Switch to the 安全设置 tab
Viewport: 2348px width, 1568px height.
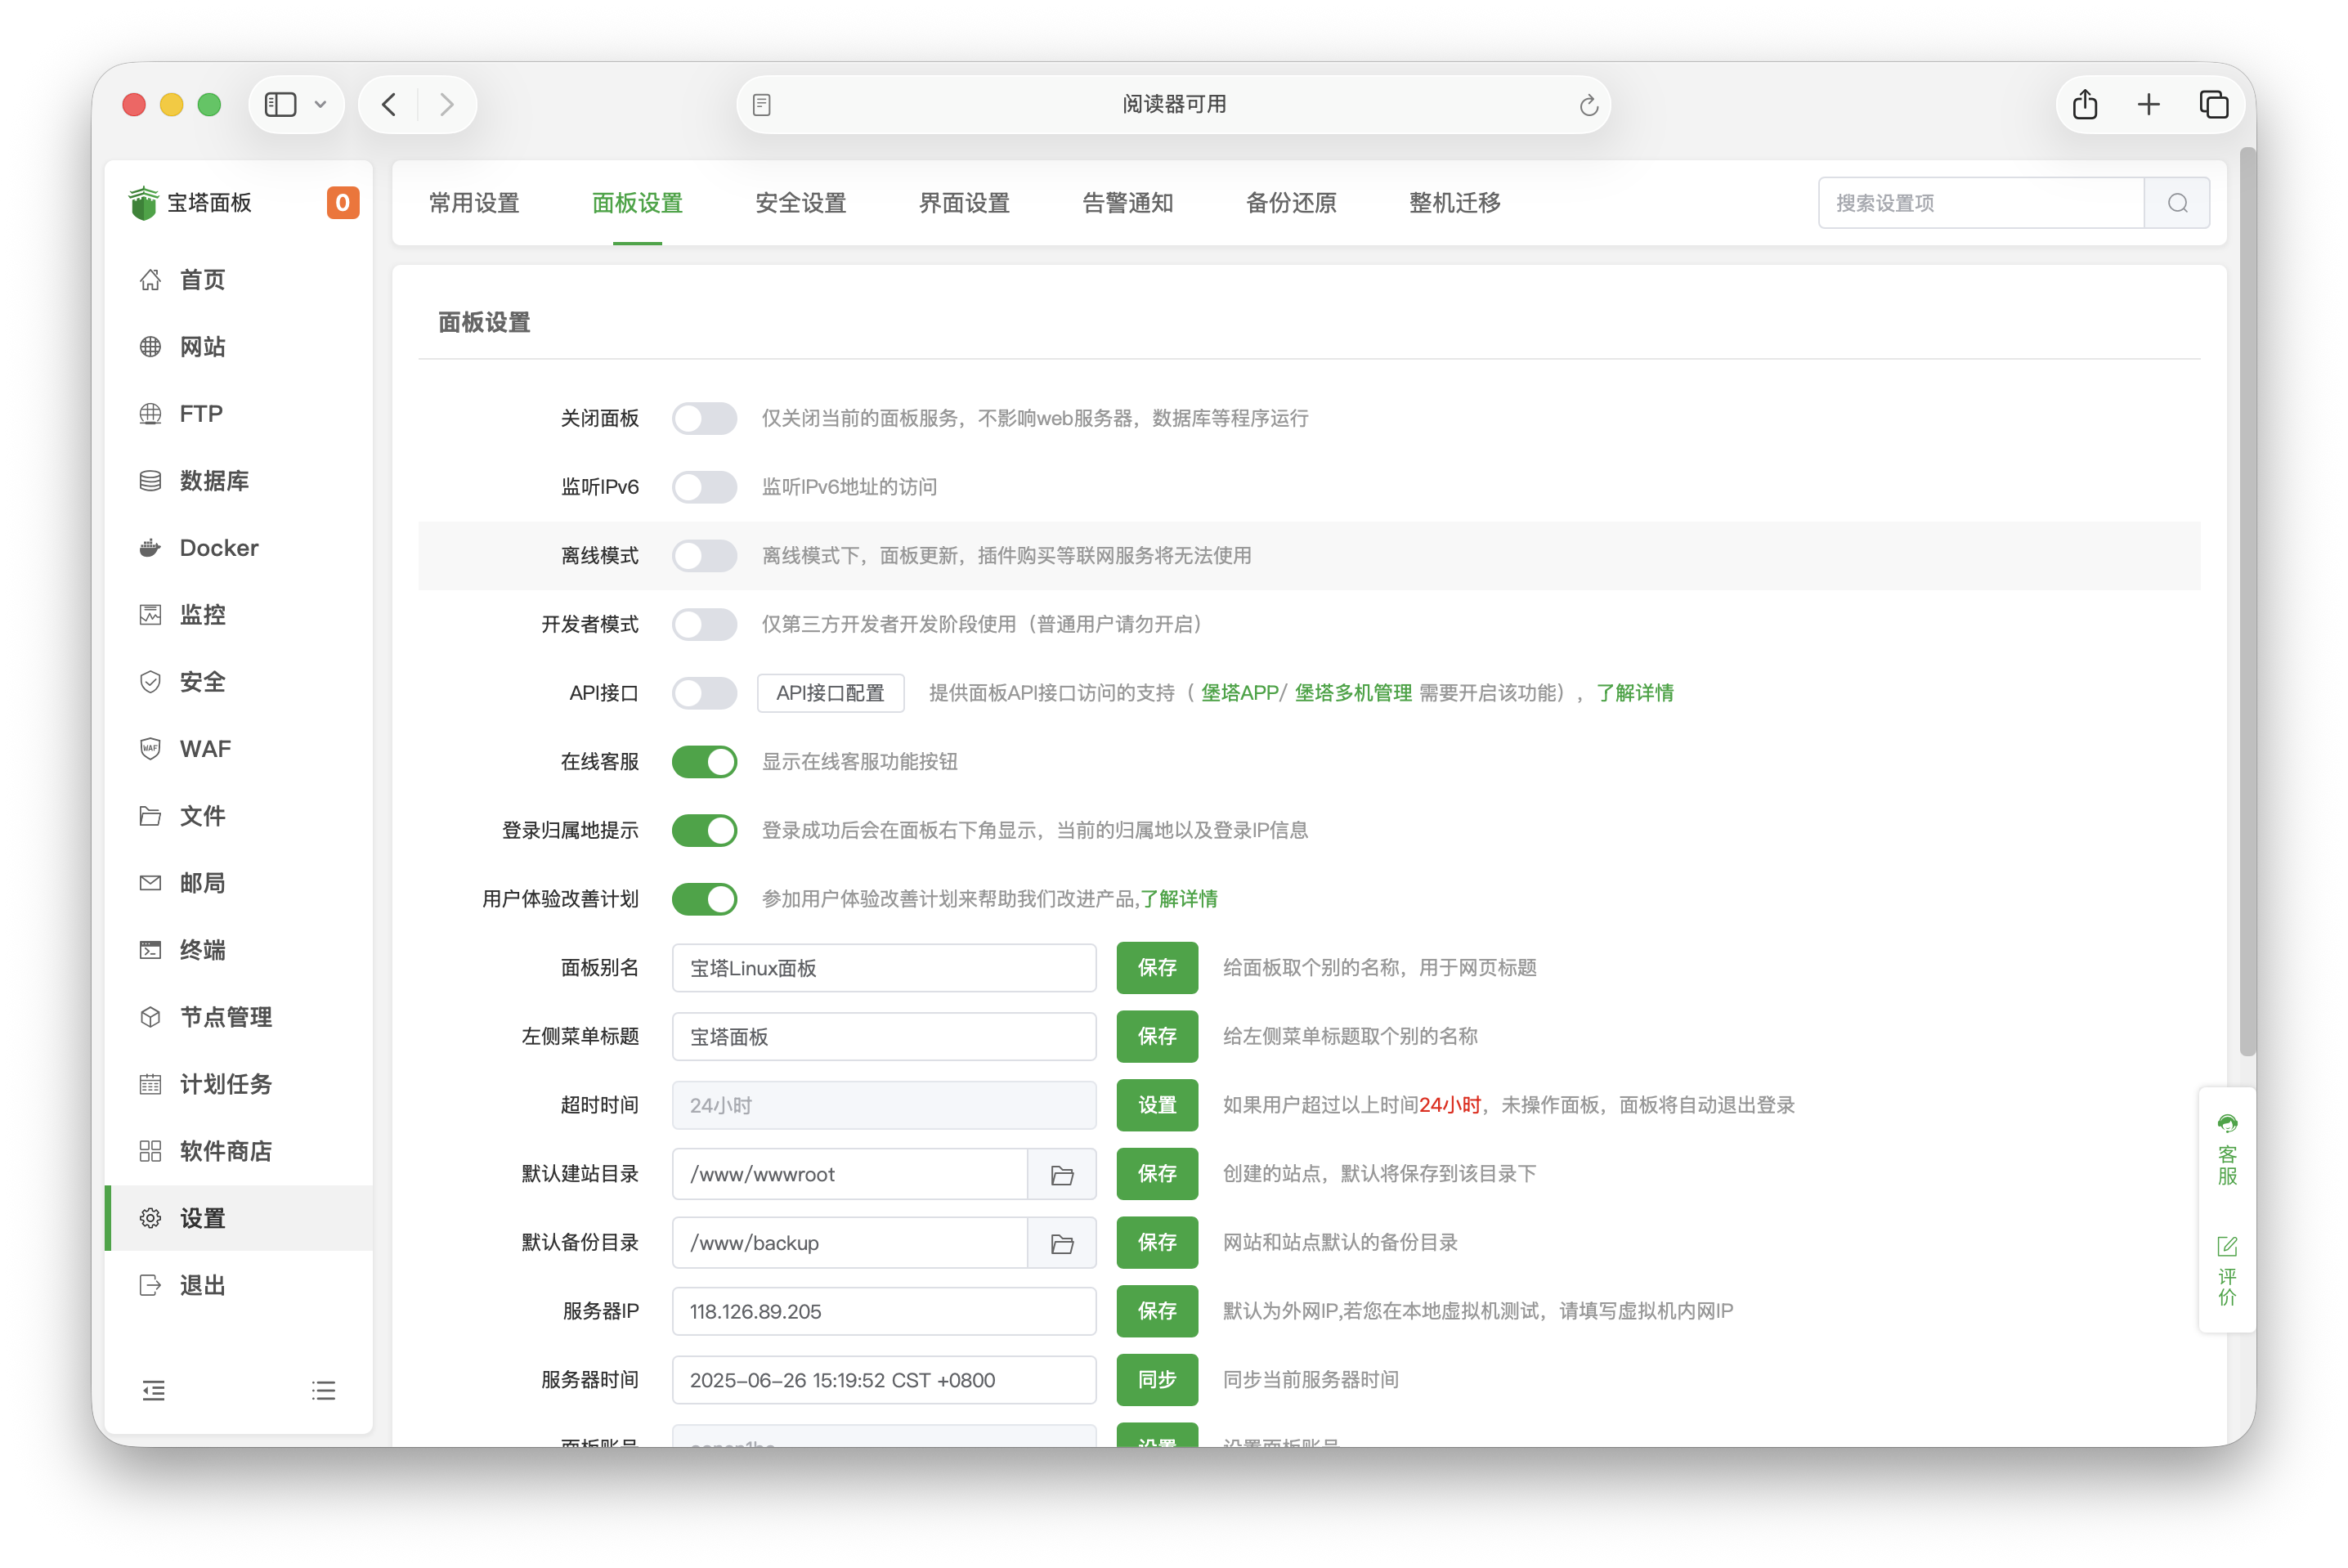[801, 203]
